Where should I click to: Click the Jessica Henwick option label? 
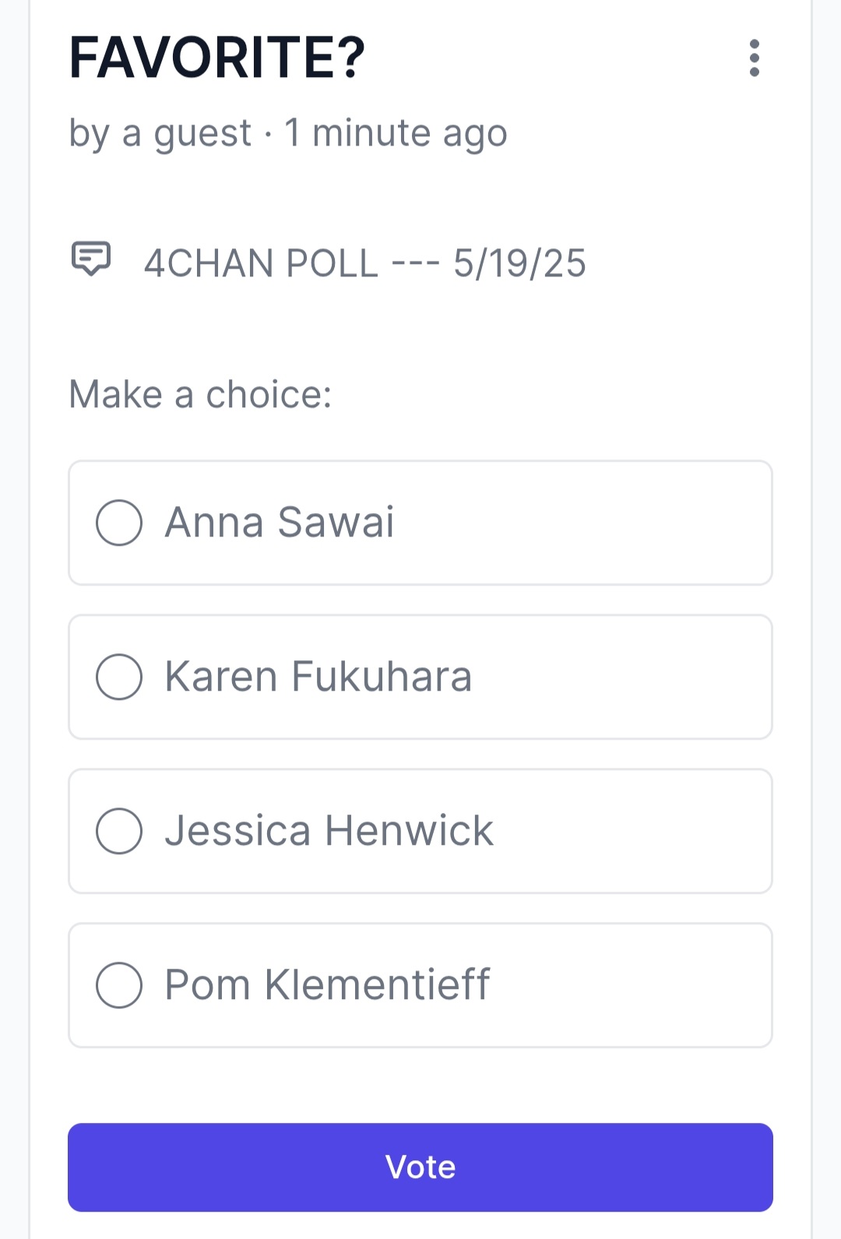coord(329,830)
